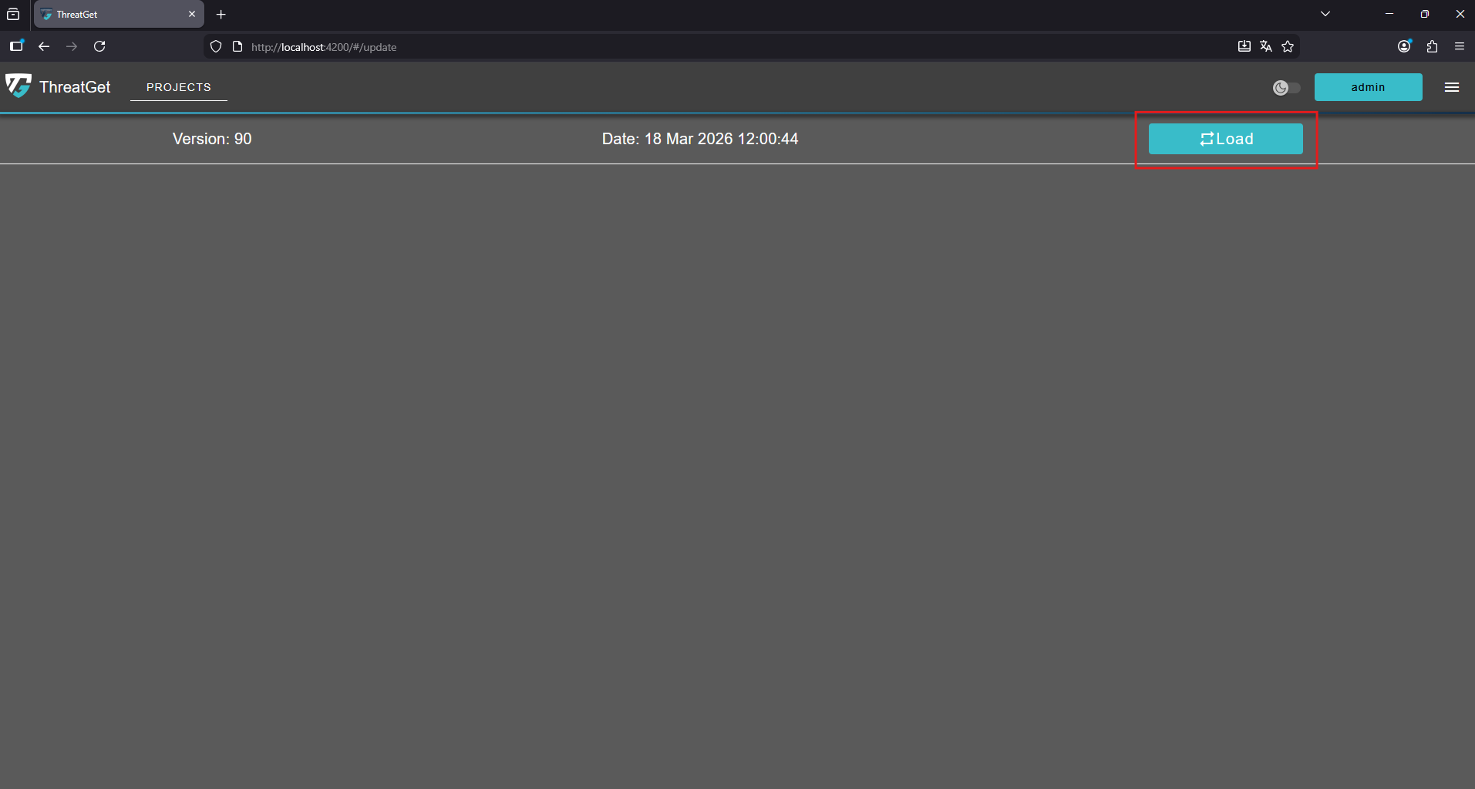Open the hamburger menu in app header
The height and width of the screenshot is (789, 1475).
(x=1451, y=87)
